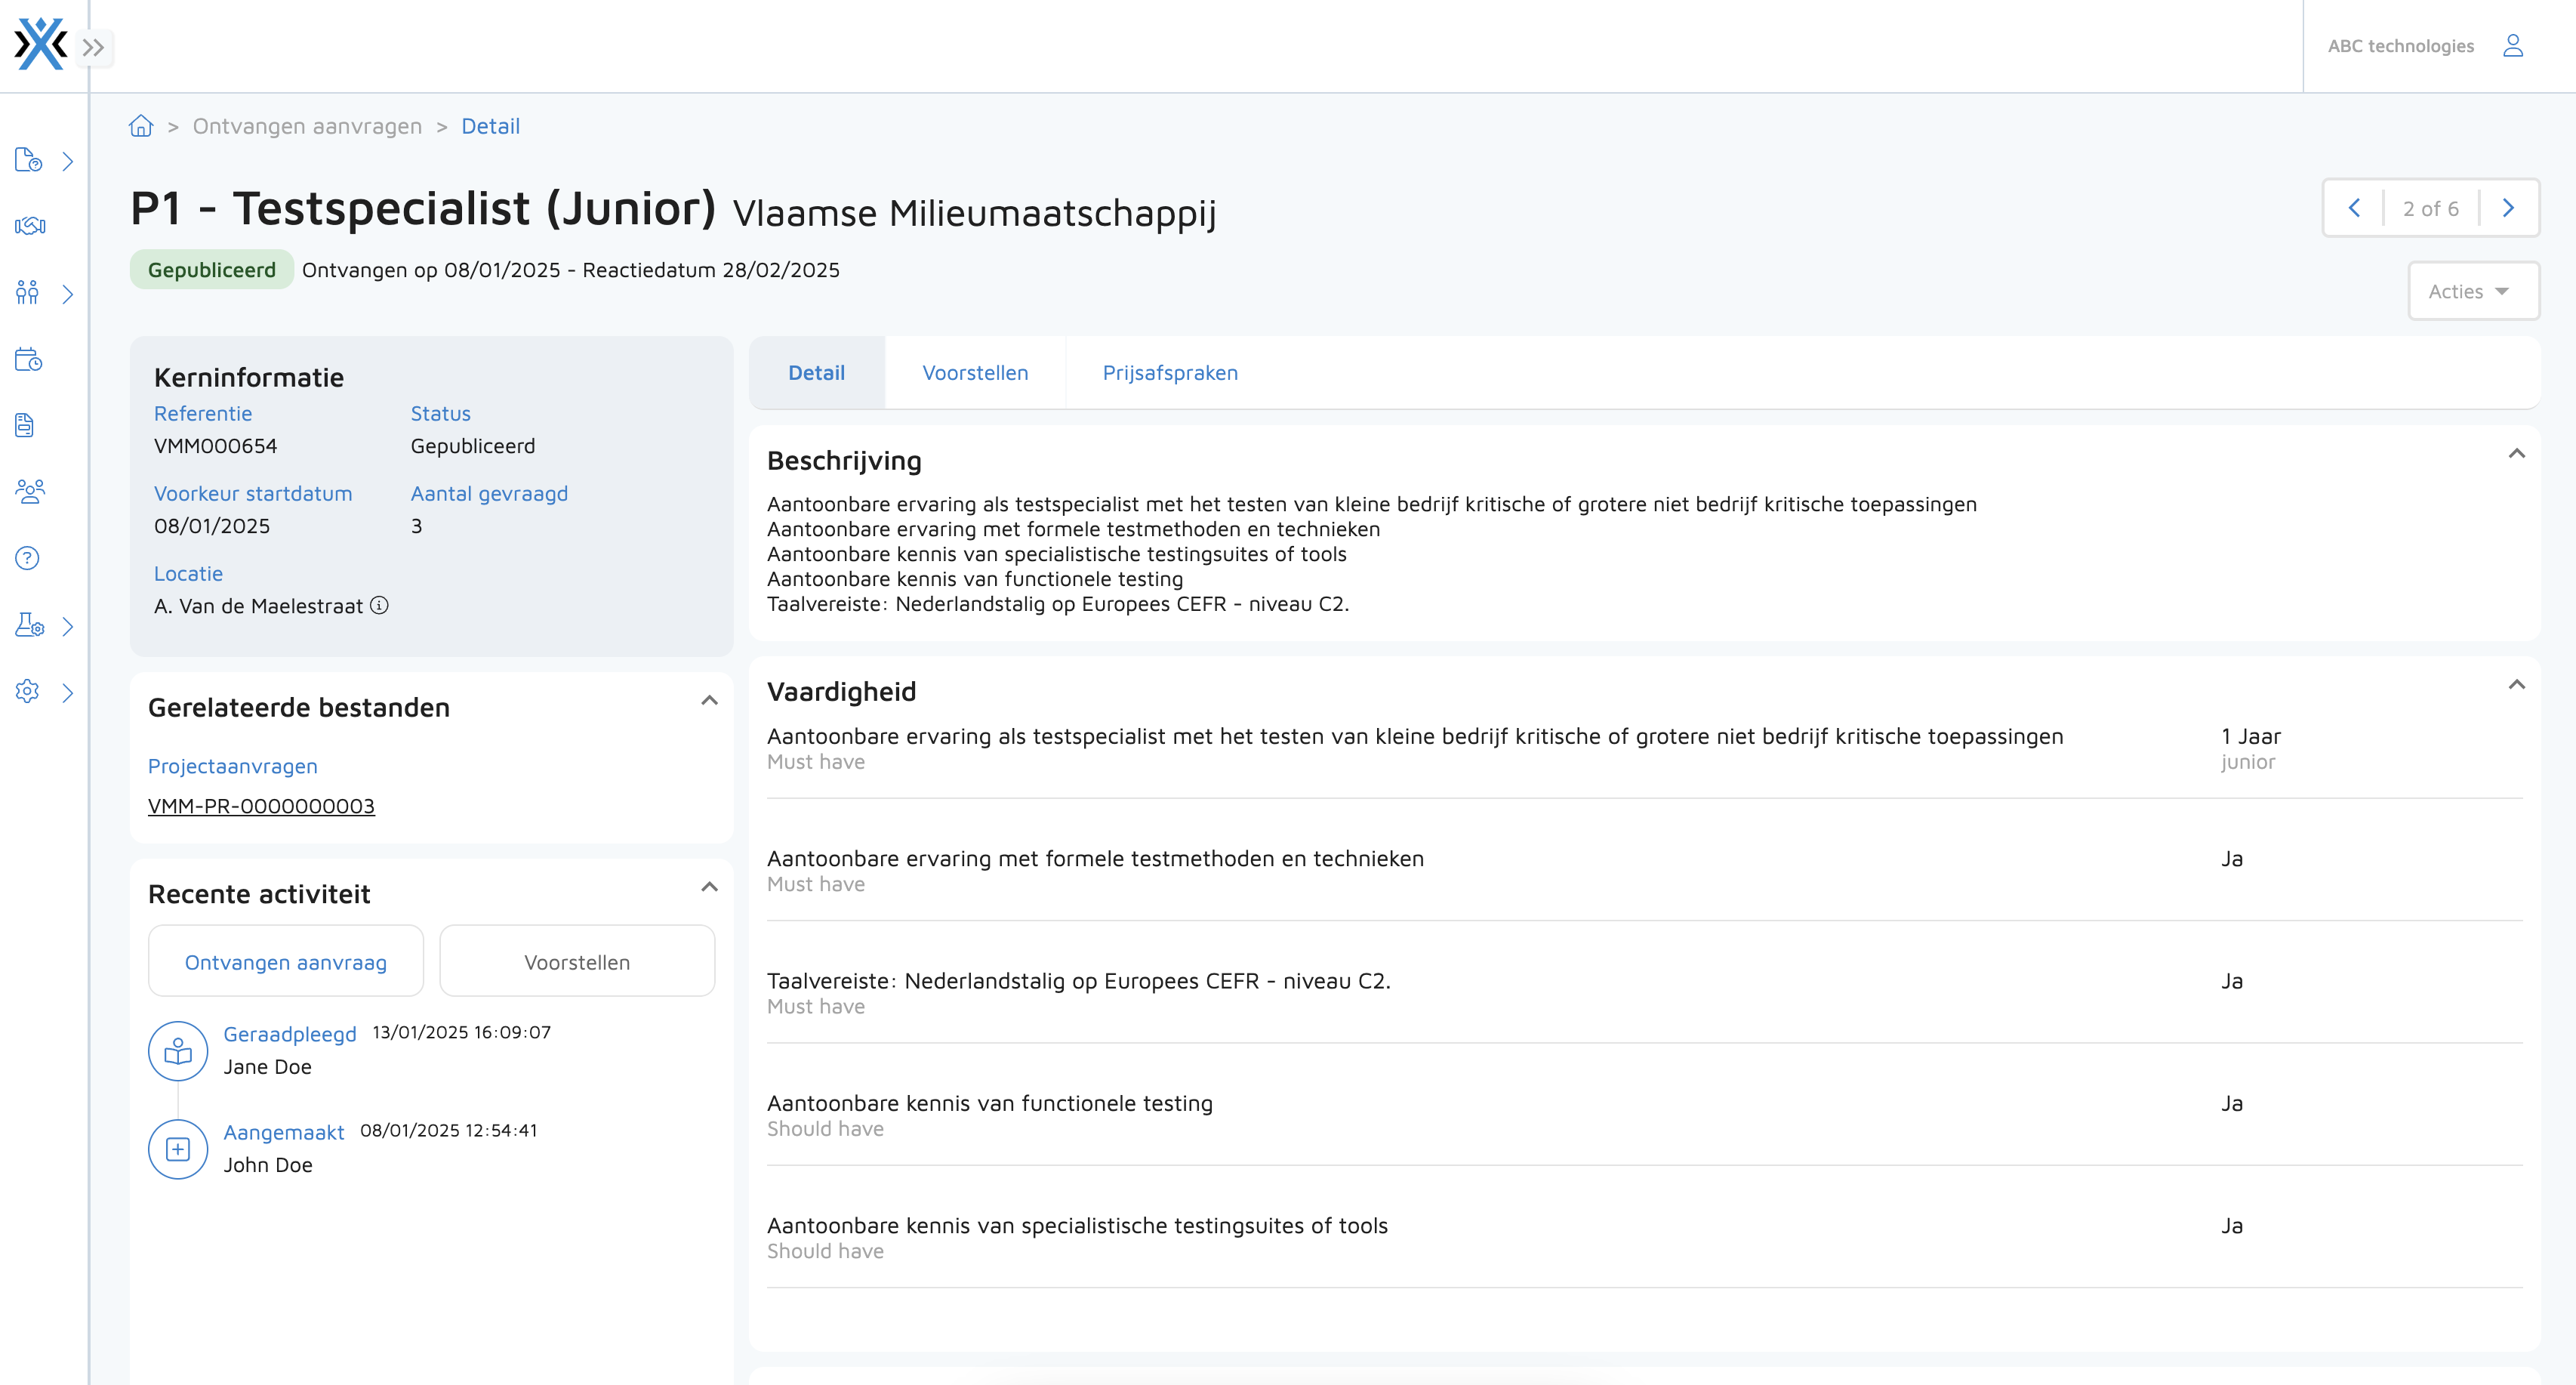The width and height of the screenshot is (2576, 1385).
Task: Click the location info icon
Action: click(379, 605)
